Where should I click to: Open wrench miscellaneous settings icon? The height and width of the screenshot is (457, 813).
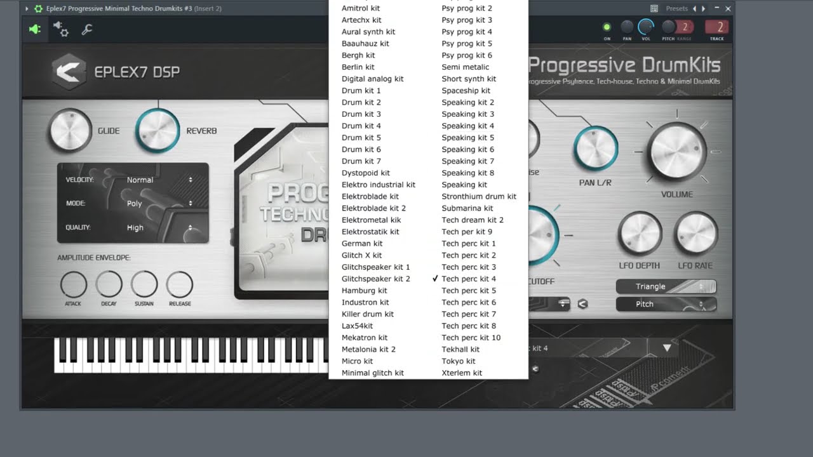coord(87,29)
